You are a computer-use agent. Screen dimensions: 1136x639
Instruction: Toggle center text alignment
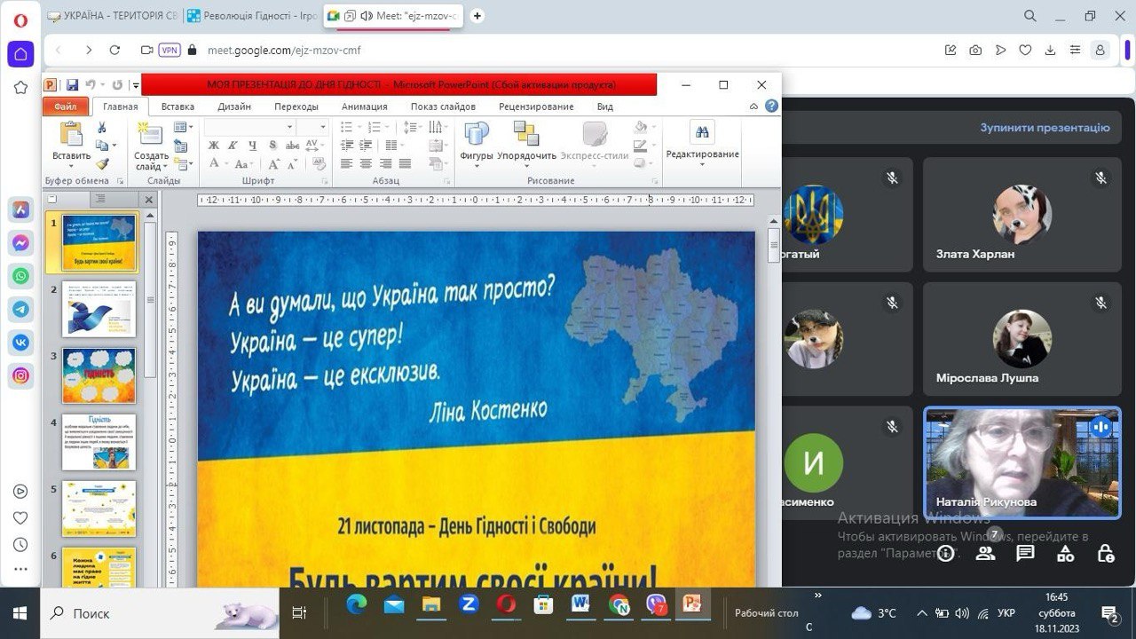(366, 164)
